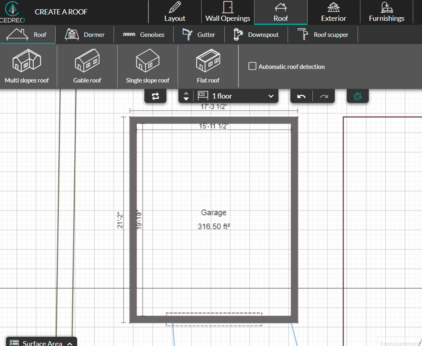
Task: Click the floor stepper up arrow
Action: pyautogui.click(x=186, y=93)
